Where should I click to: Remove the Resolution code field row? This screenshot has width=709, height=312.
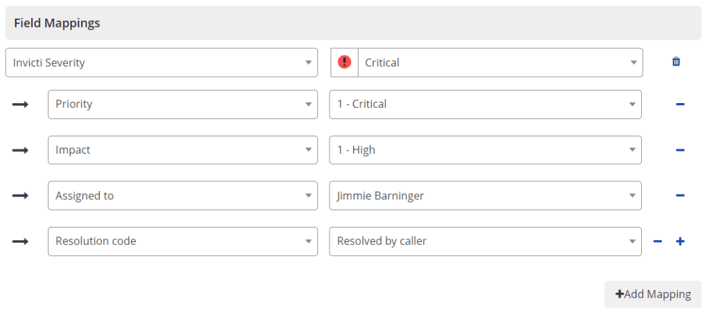click(658, 241)
